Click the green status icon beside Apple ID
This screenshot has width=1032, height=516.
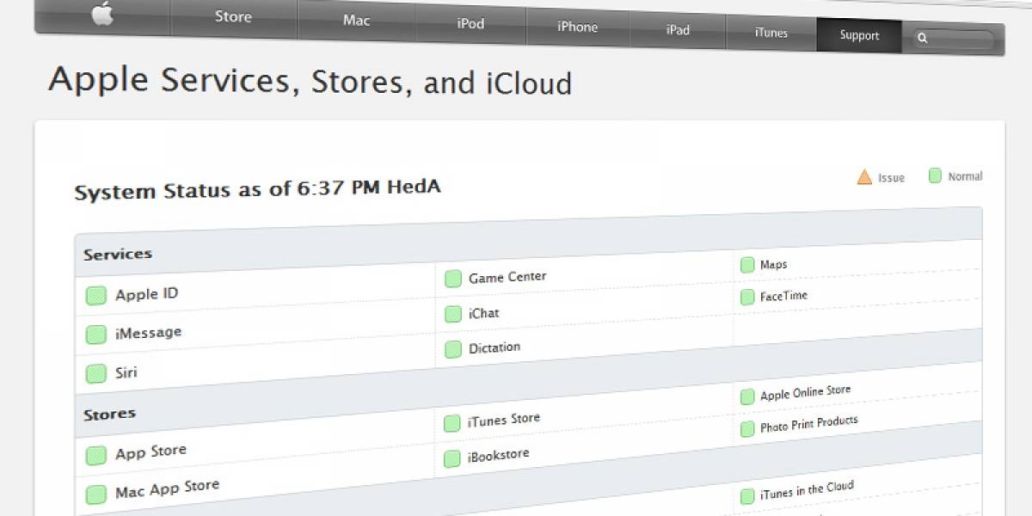click(x=95, y=296)
